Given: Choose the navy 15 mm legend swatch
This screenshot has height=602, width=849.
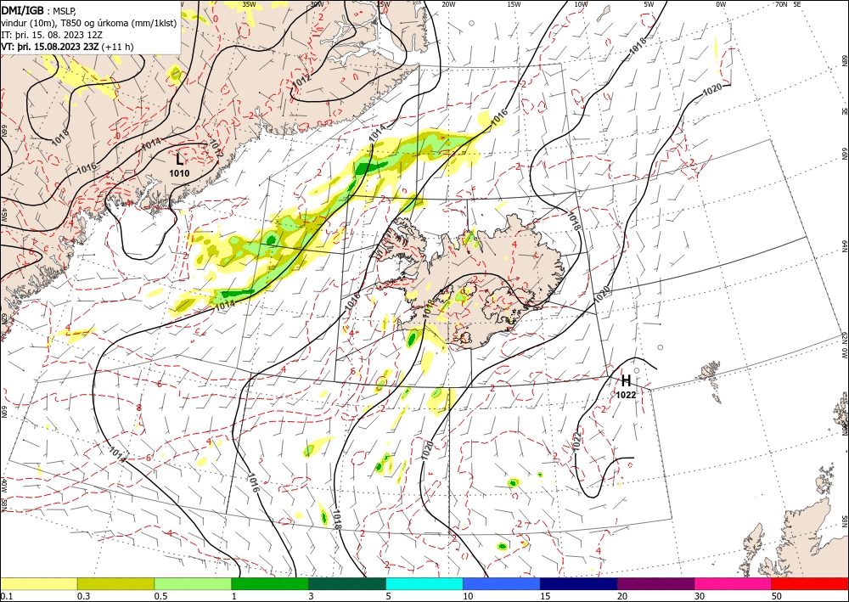Looking at the screenshot, I should [x=579, y=583].
